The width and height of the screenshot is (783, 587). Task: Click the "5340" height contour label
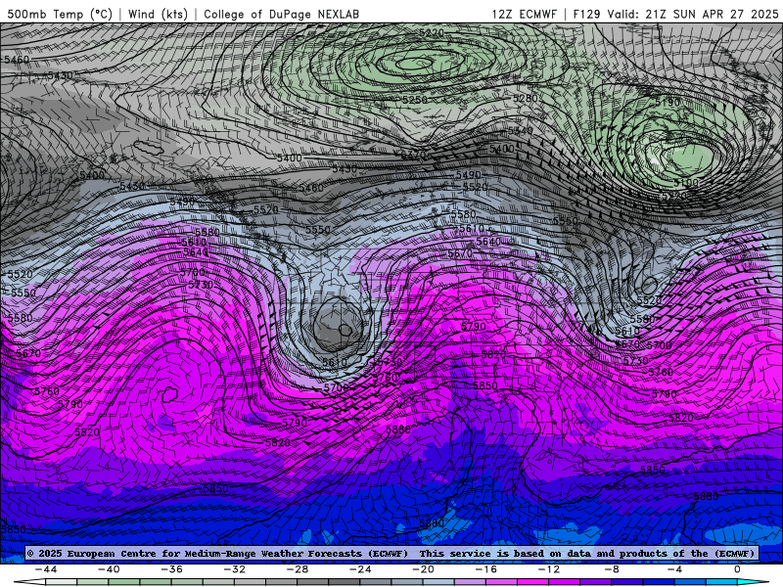521,131
